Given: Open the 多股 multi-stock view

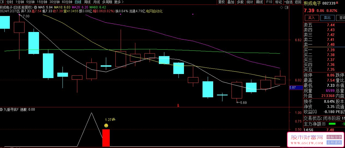Looking at the screenshot, I should point(240,2).
